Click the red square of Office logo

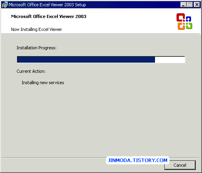coord(180,17)
